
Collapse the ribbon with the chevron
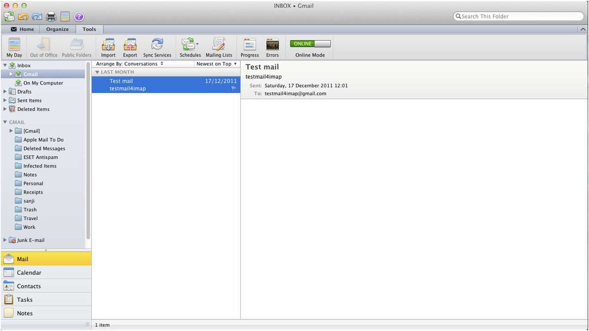tap(583, 29)
